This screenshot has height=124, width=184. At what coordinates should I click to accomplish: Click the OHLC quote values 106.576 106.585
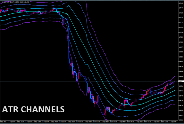[14, 2]
